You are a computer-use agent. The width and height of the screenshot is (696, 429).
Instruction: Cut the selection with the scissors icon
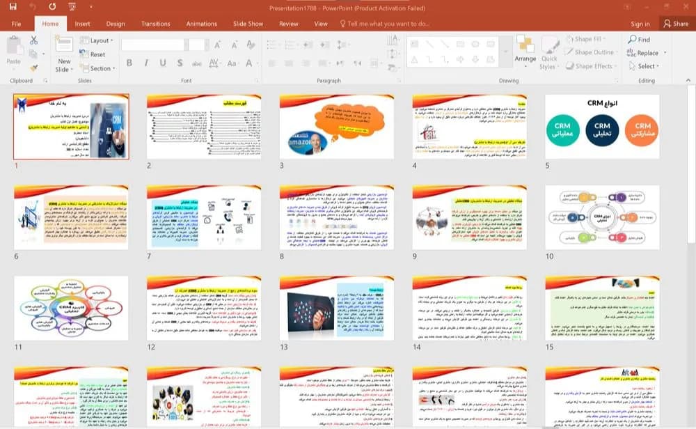pos(33,40)
